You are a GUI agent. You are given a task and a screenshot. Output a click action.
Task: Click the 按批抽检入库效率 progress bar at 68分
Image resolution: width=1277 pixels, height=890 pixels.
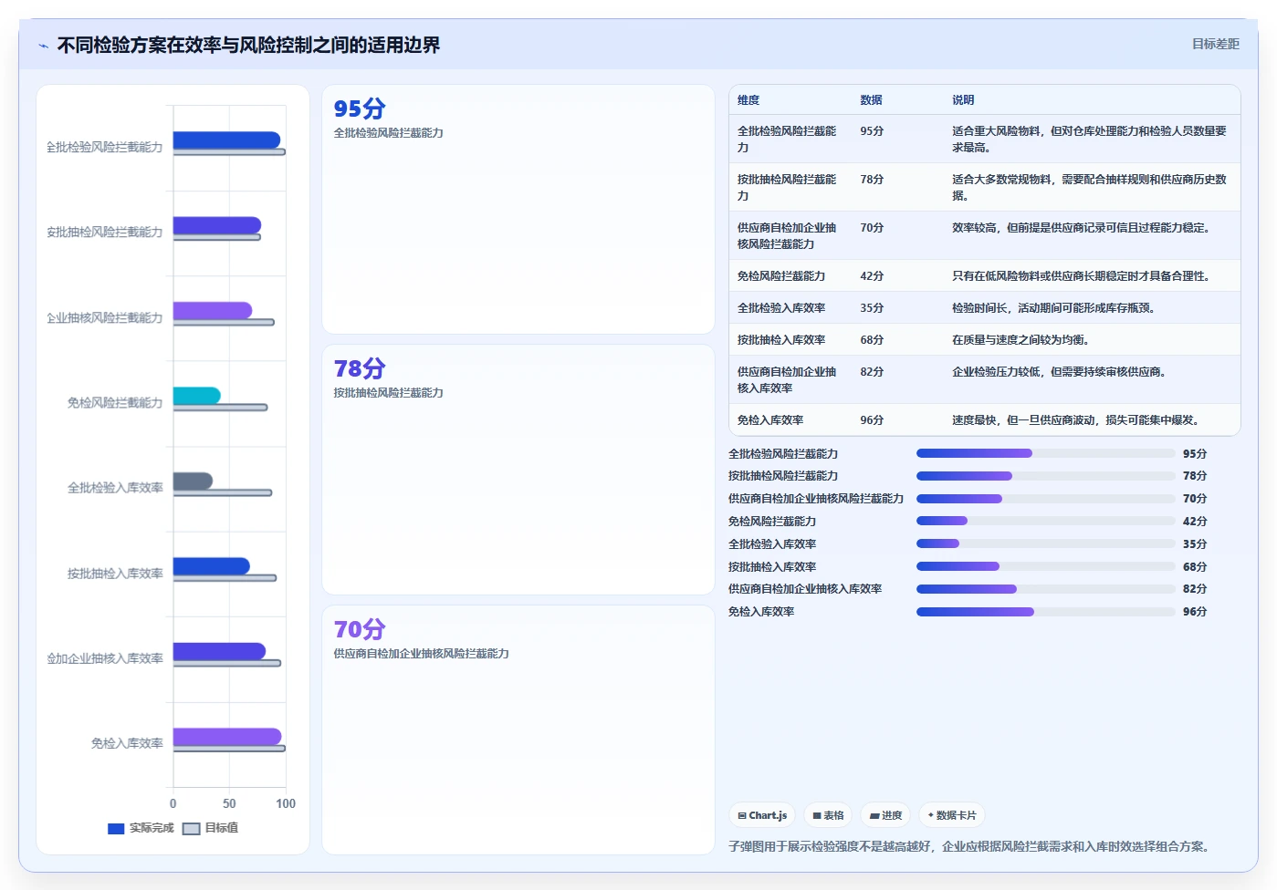tap(1046, 566)
